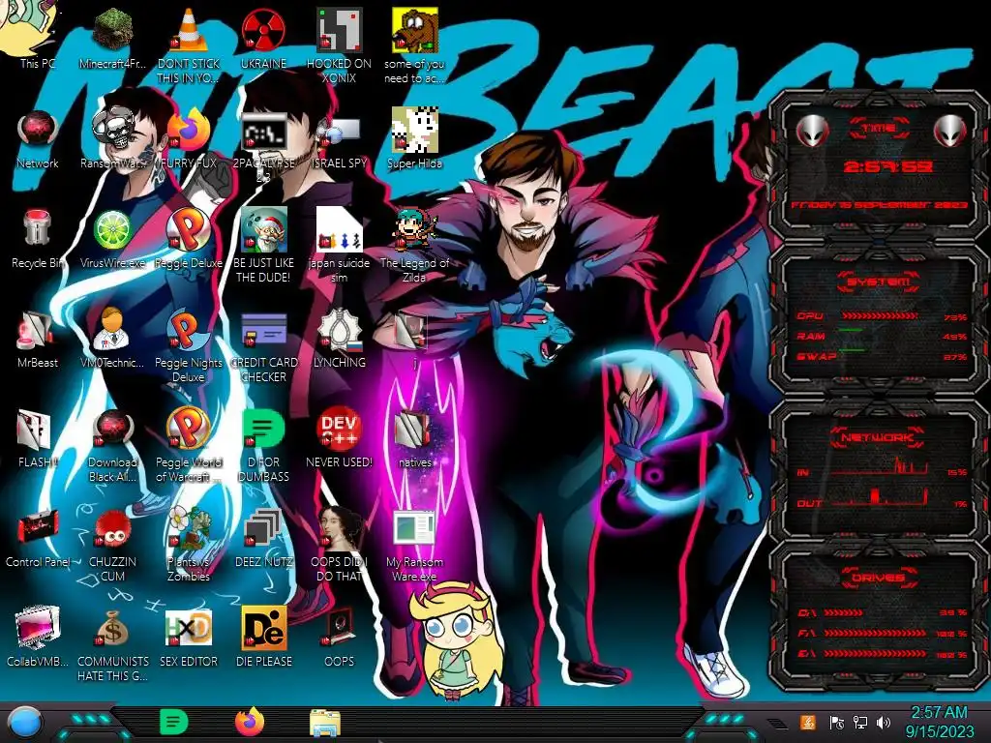The image size is (991, 743).
Task: Select the natives folder icon
Action: (x=412, y=430)
